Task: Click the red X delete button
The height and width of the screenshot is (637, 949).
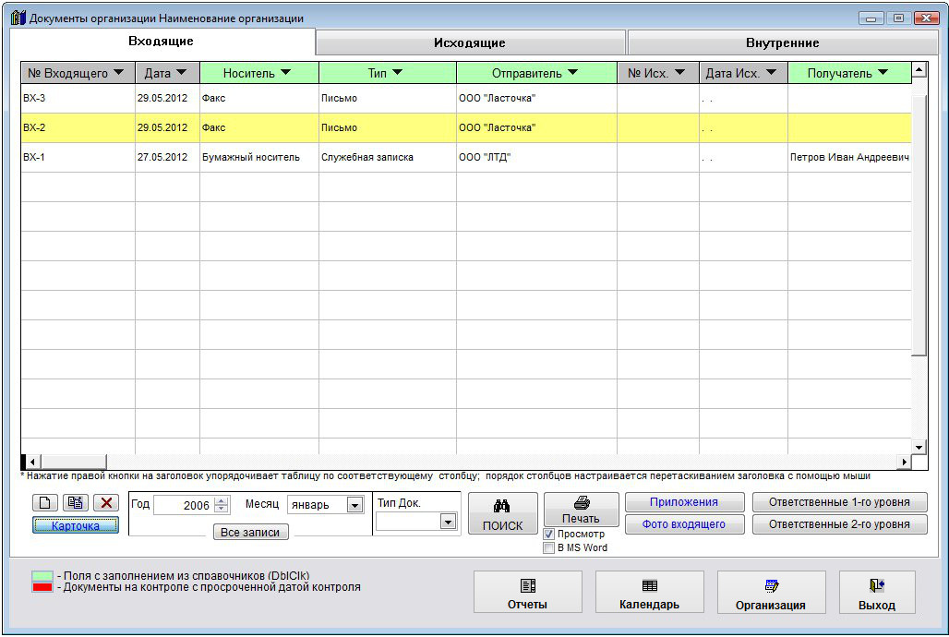Action: point(106,502)
